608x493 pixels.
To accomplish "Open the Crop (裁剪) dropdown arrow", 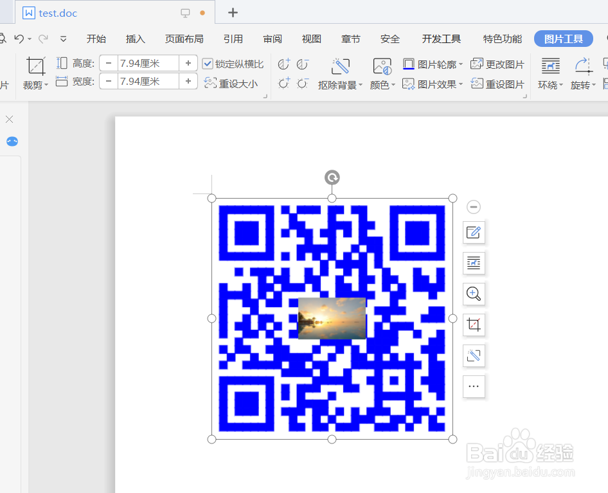I will [x=46, y=85].
